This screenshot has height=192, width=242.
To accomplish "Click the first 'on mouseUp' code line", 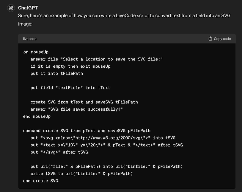I will click(x=36, y=52).
